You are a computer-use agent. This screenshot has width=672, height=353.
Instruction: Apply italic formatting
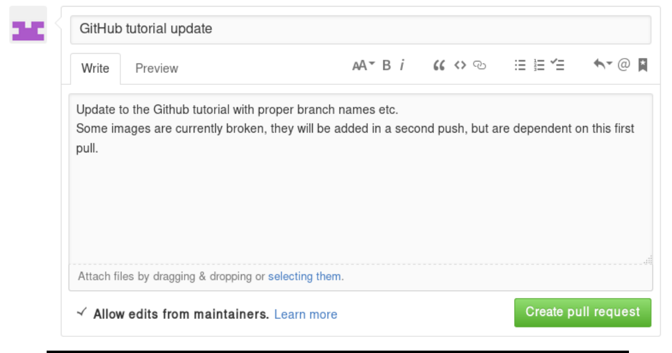click(402, 65)
